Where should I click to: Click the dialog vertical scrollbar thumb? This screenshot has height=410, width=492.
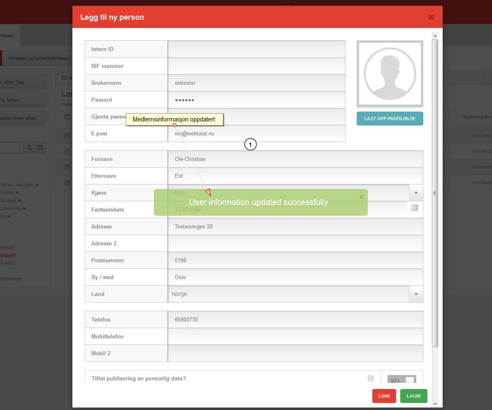(435, 193)
